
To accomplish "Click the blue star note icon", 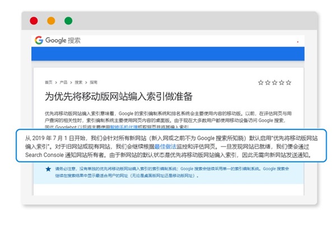I will click(48, 169).
